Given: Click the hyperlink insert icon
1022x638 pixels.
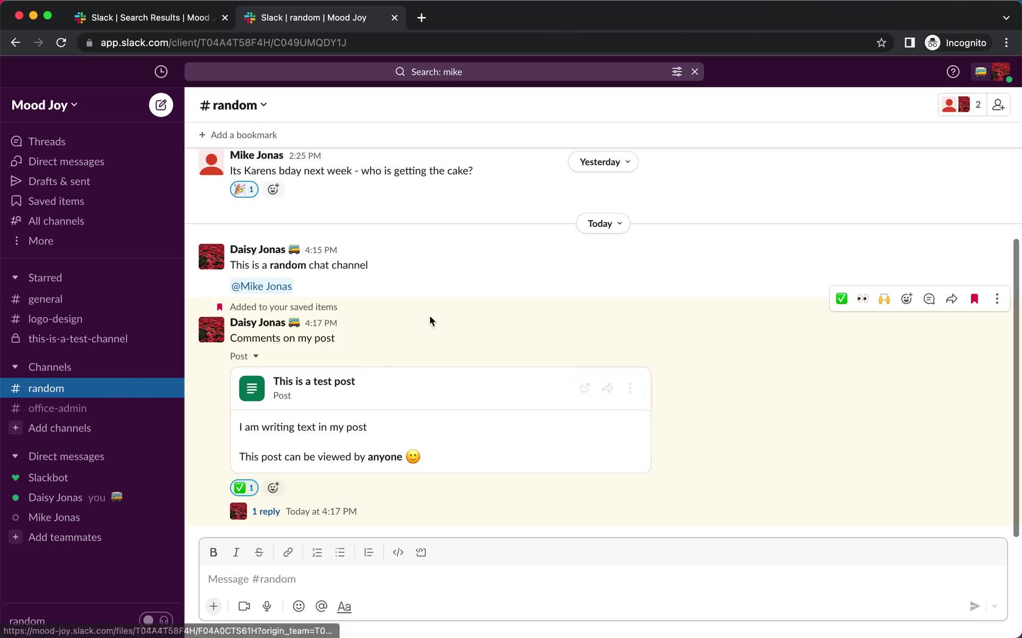Looking at the screenshot, I should pos(287,552).
